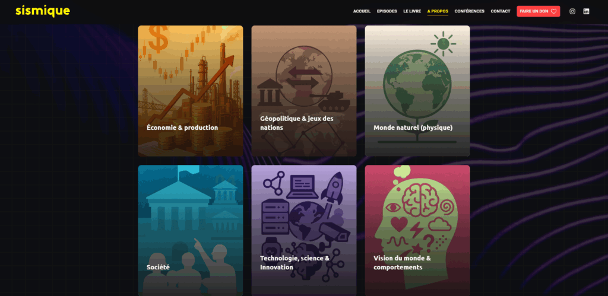
Task: Open the Géopolitique & jeux des nations title
Action: coord(296,123)
